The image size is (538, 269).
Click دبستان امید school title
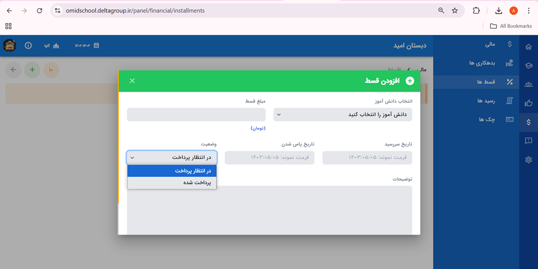pos(409,46)
